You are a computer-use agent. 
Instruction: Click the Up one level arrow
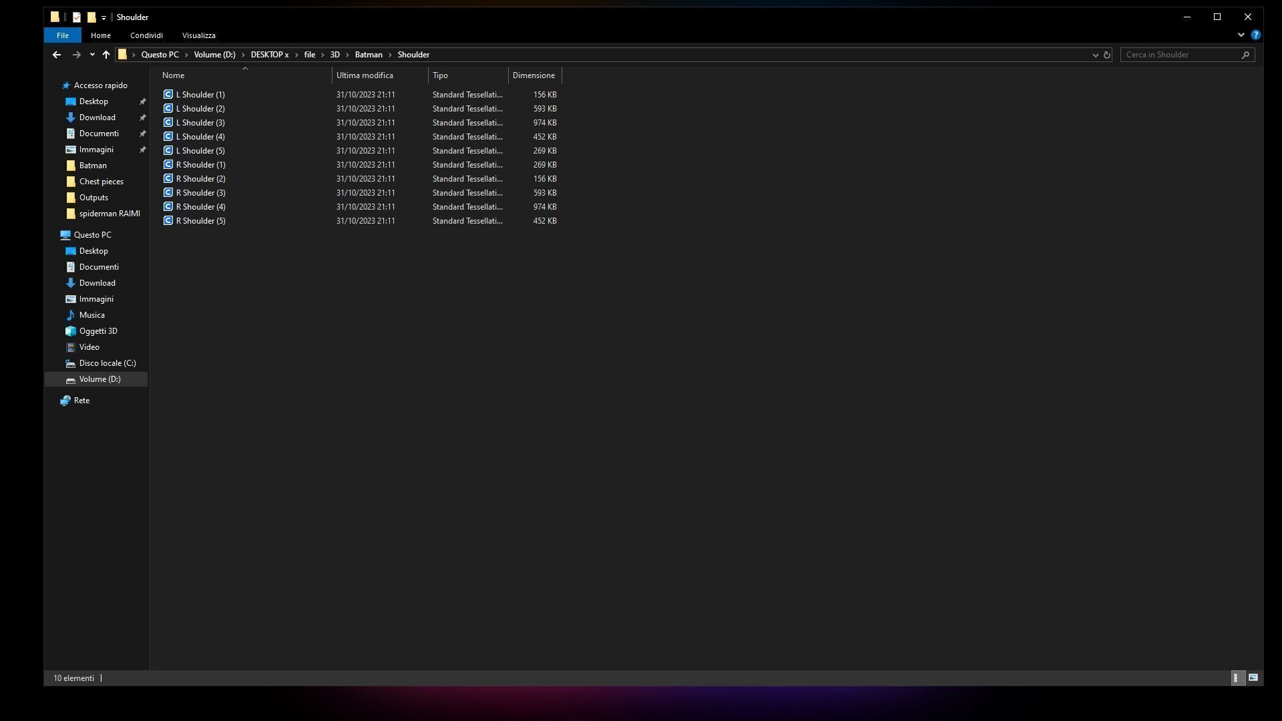pos(106,55)
